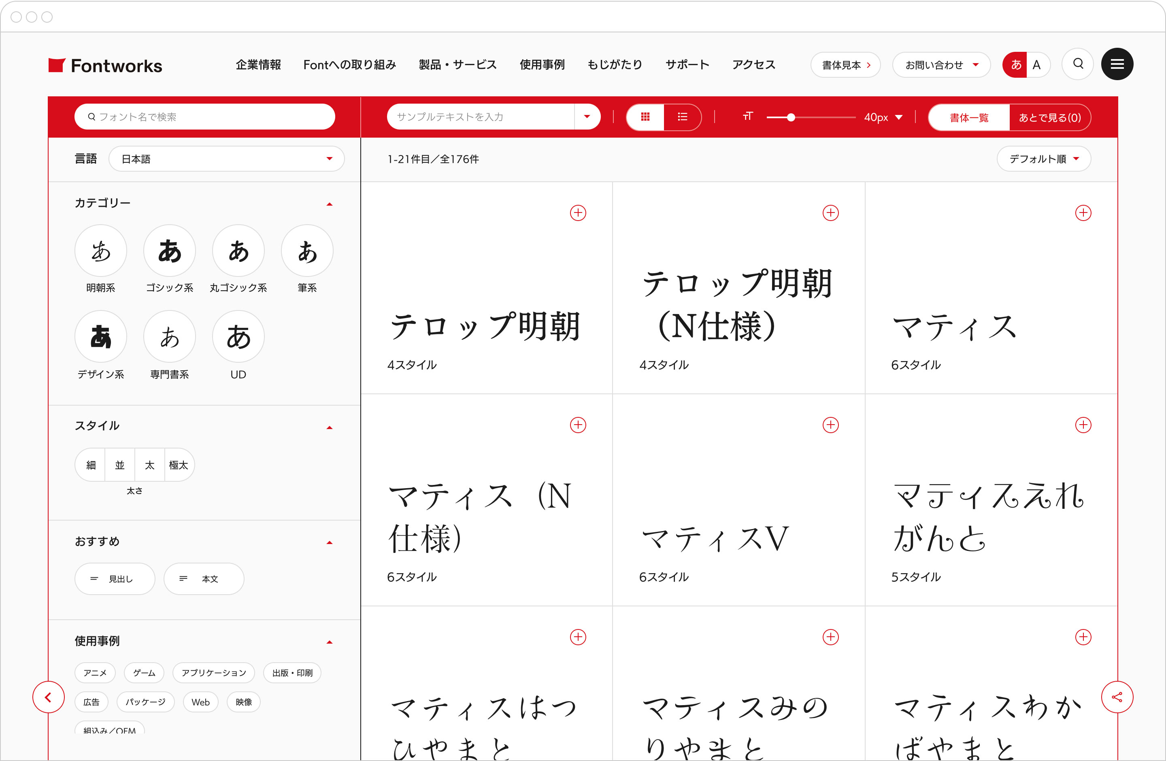Switch to list view layout
The image size is (1166, 761).
click(x=682, y=117)
